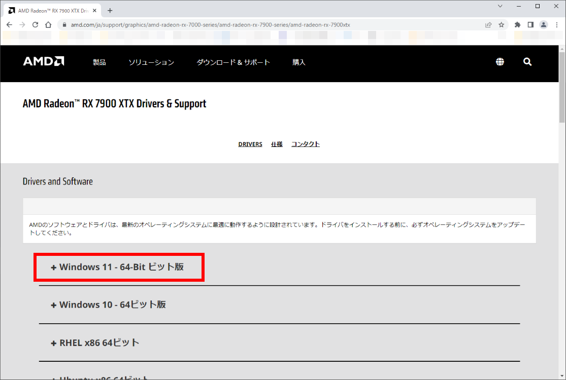The image size is (566, 380).
Task: Click the Drivers and Software heading
Action: (x=58, y=181)
